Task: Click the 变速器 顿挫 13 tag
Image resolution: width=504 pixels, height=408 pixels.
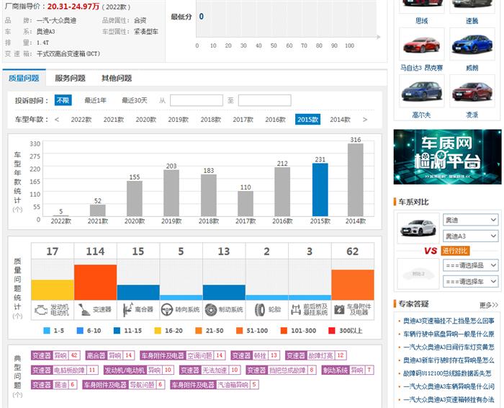Action: [255, 355]
